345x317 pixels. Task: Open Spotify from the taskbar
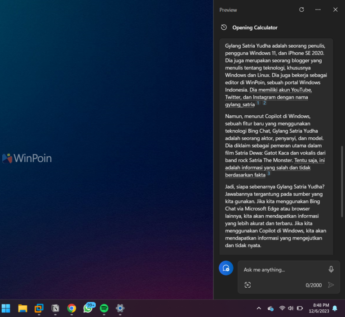[104, 308]
